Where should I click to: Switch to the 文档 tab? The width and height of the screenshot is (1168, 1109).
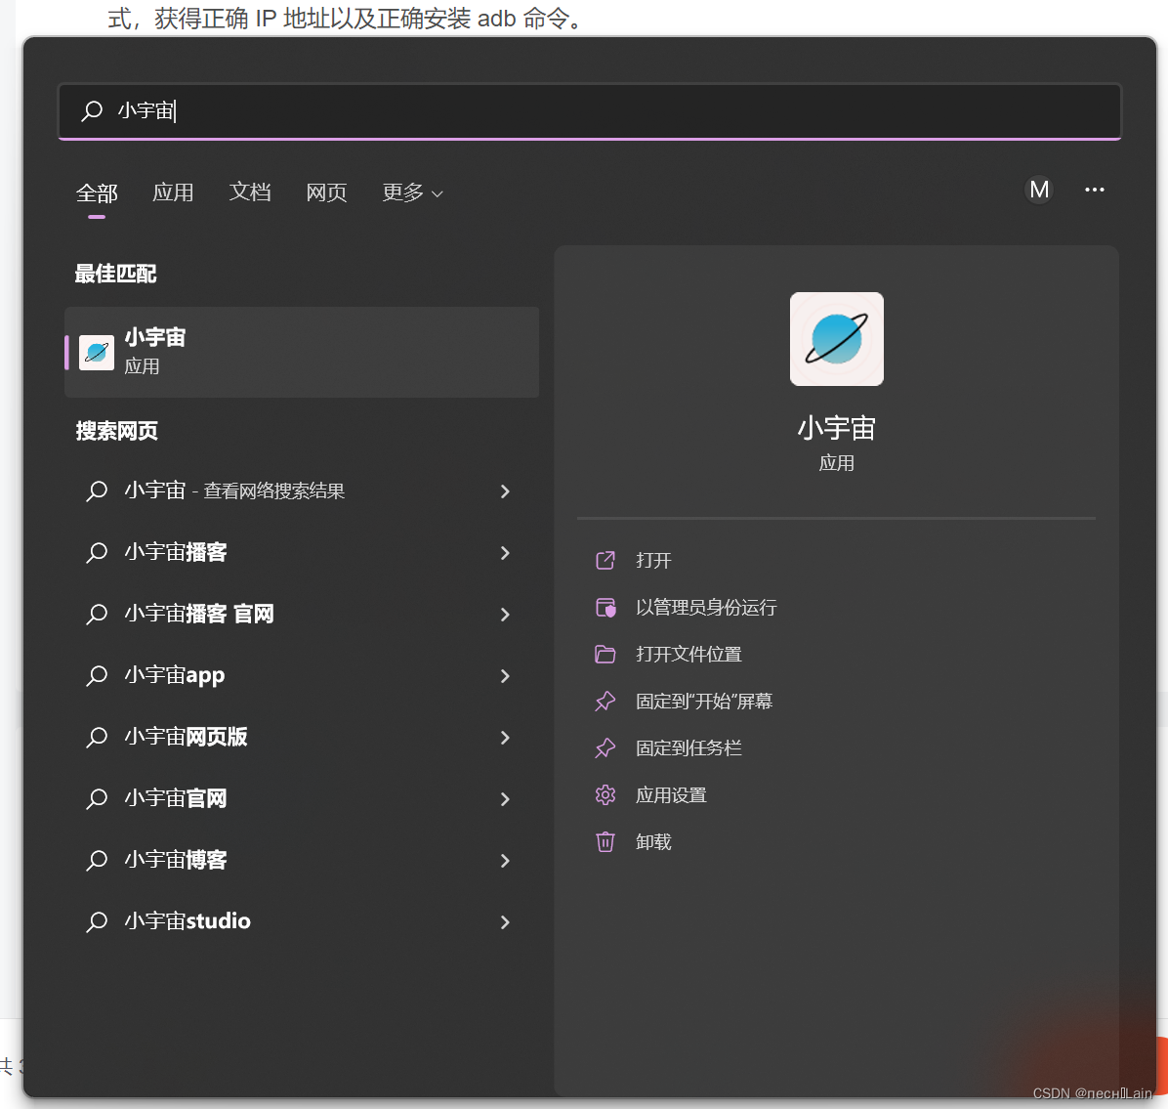pyautogui.click(x=250, y=192)
